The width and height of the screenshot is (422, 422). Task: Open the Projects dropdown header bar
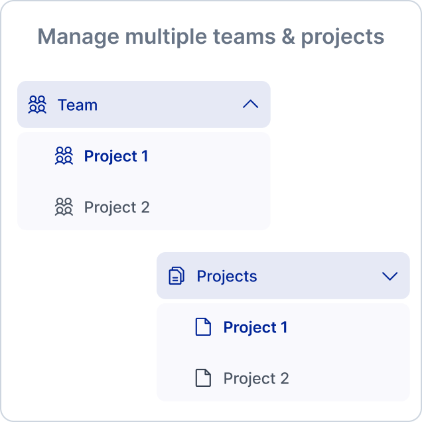coord(283,275)
